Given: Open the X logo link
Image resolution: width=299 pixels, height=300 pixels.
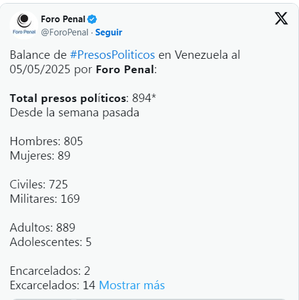Looking at the screenshot, I should point(281,19).
